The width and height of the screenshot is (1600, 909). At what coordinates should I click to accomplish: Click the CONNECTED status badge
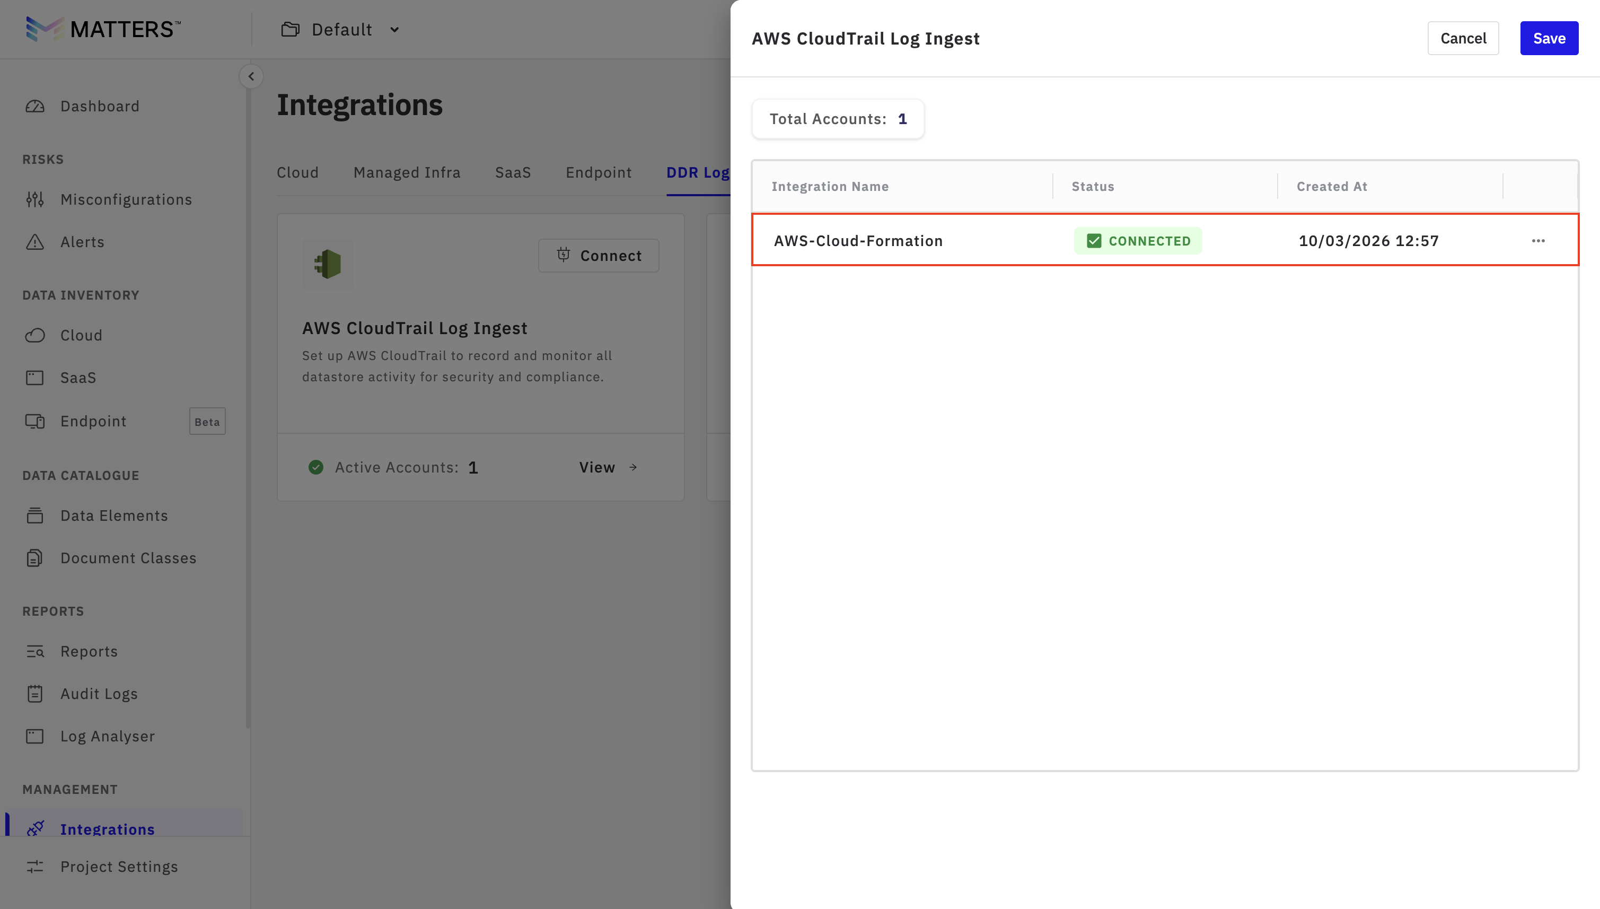1138,240
